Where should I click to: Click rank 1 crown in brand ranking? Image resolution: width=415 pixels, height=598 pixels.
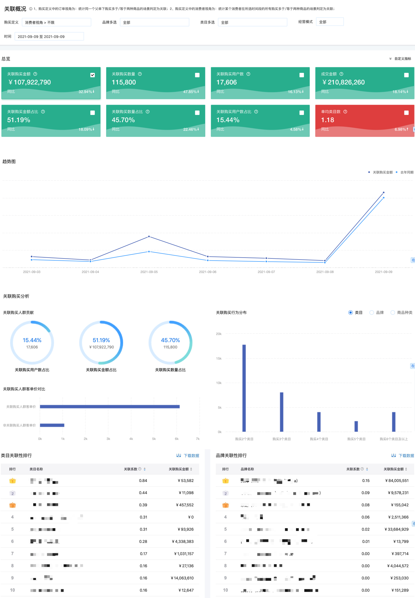pyautogui.click(x=226, y=481)
